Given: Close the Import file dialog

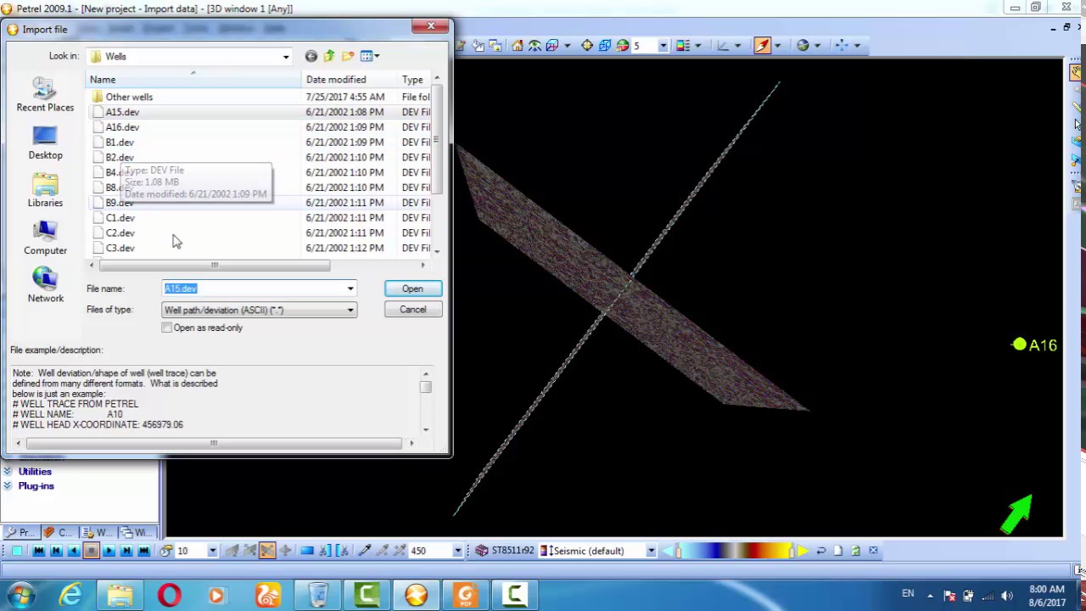Looking at the screenshot, I should [430, 27].
